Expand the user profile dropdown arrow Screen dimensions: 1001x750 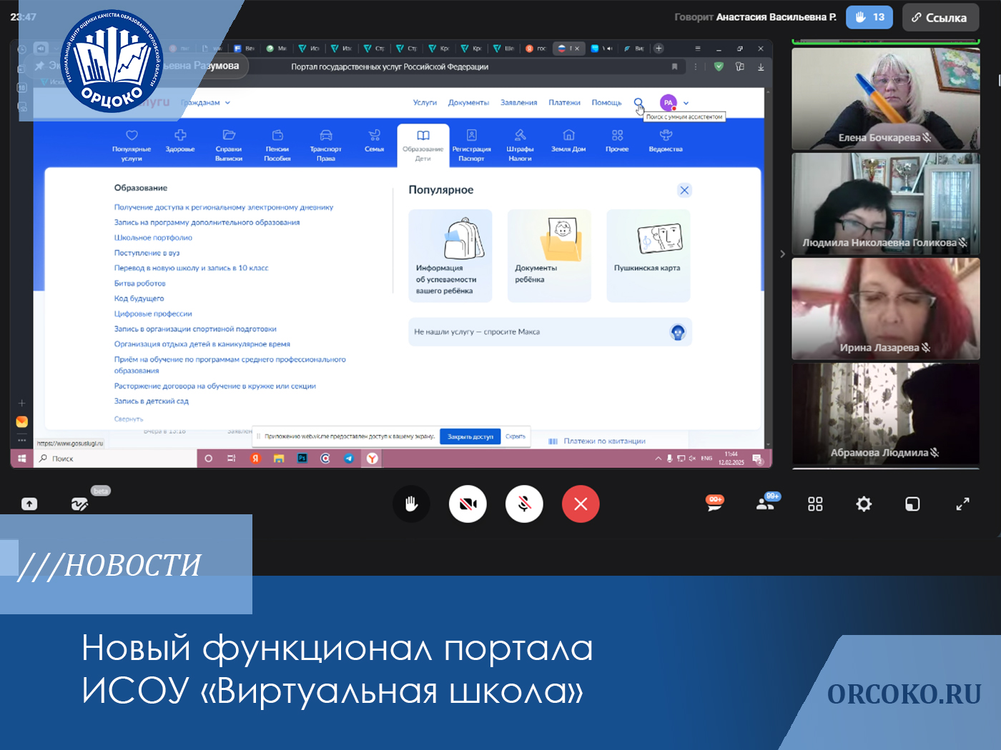coord(686,103)
